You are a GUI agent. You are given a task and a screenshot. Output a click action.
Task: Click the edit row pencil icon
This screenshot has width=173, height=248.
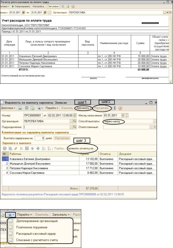pyautogui.click(x=16, y=148)
